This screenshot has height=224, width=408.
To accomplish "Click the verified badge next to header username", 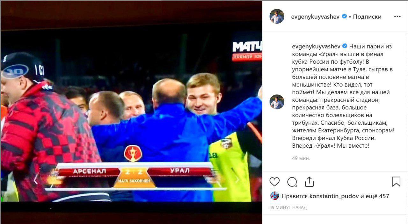I will [345, 17].
